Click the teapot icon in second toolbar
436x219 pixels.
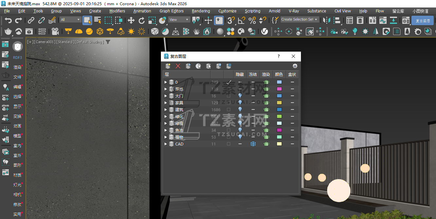[8, 32]
